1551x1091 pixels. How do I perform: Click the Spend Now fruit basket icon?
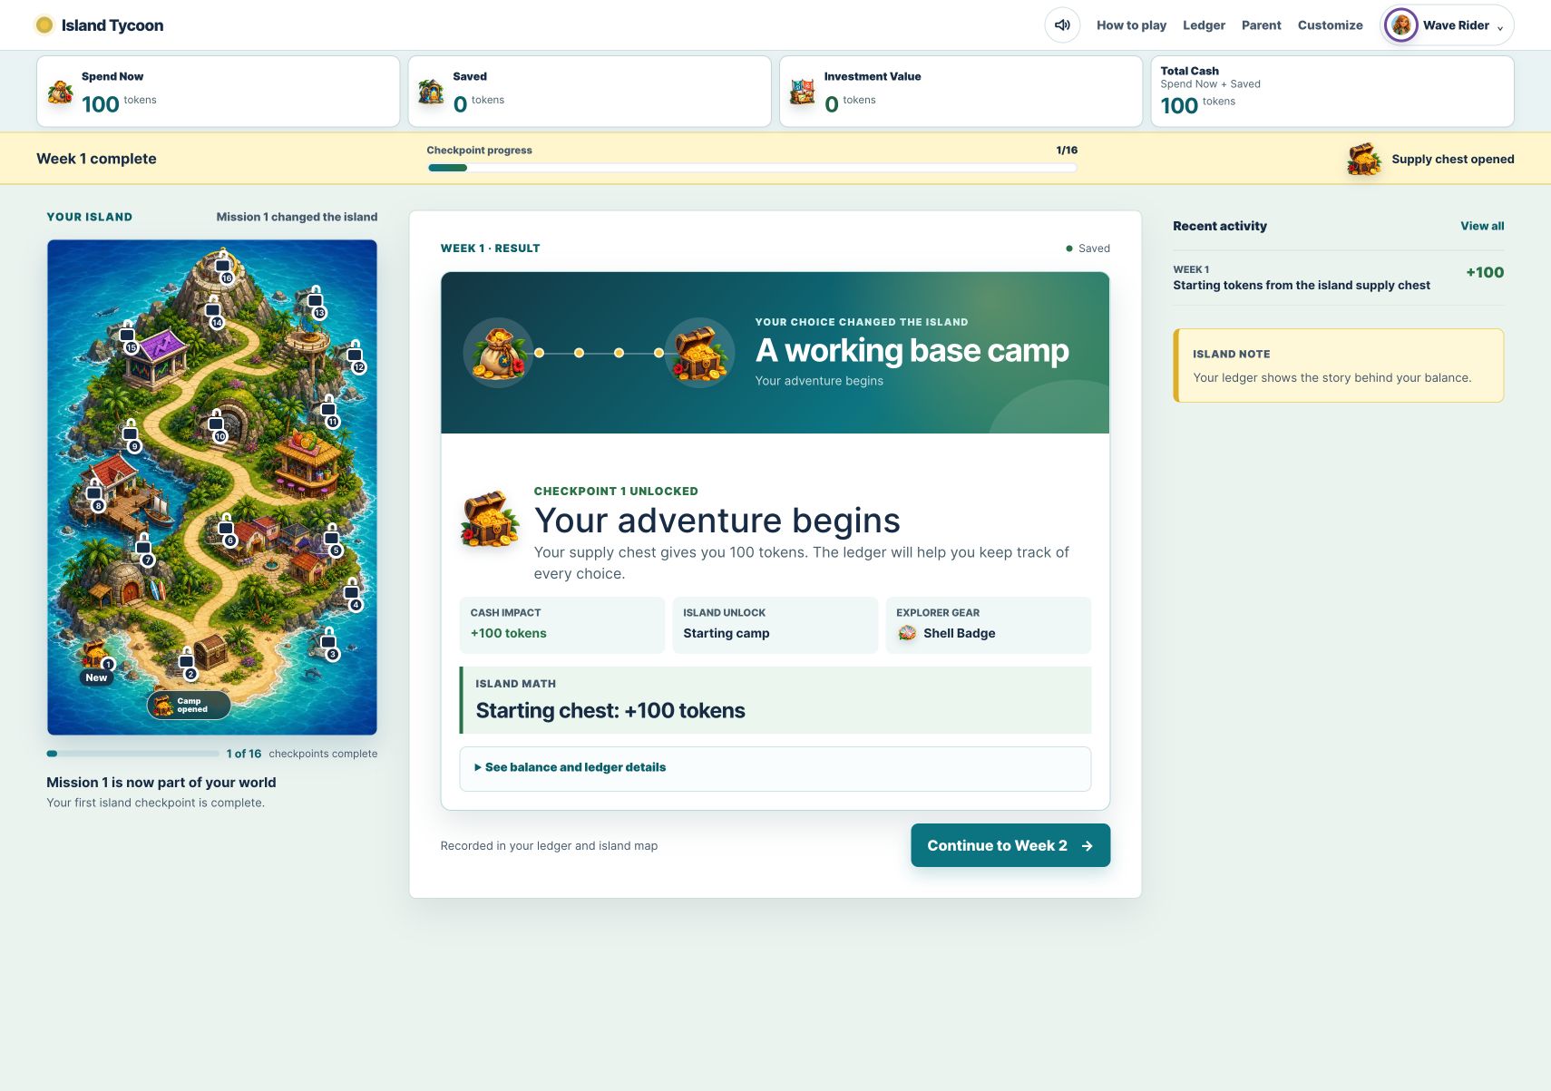click(61, 92)
